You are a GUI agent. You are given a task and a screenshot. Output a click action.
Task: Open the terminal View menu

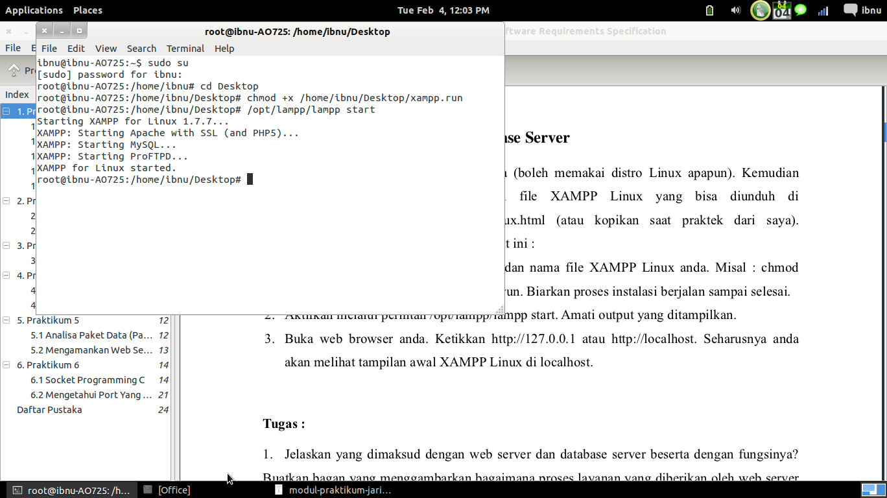pos(106,49)
